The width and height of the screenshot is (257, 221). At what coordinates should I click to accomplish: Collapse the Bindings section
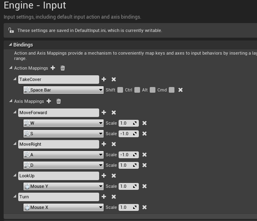pos(10,45)
